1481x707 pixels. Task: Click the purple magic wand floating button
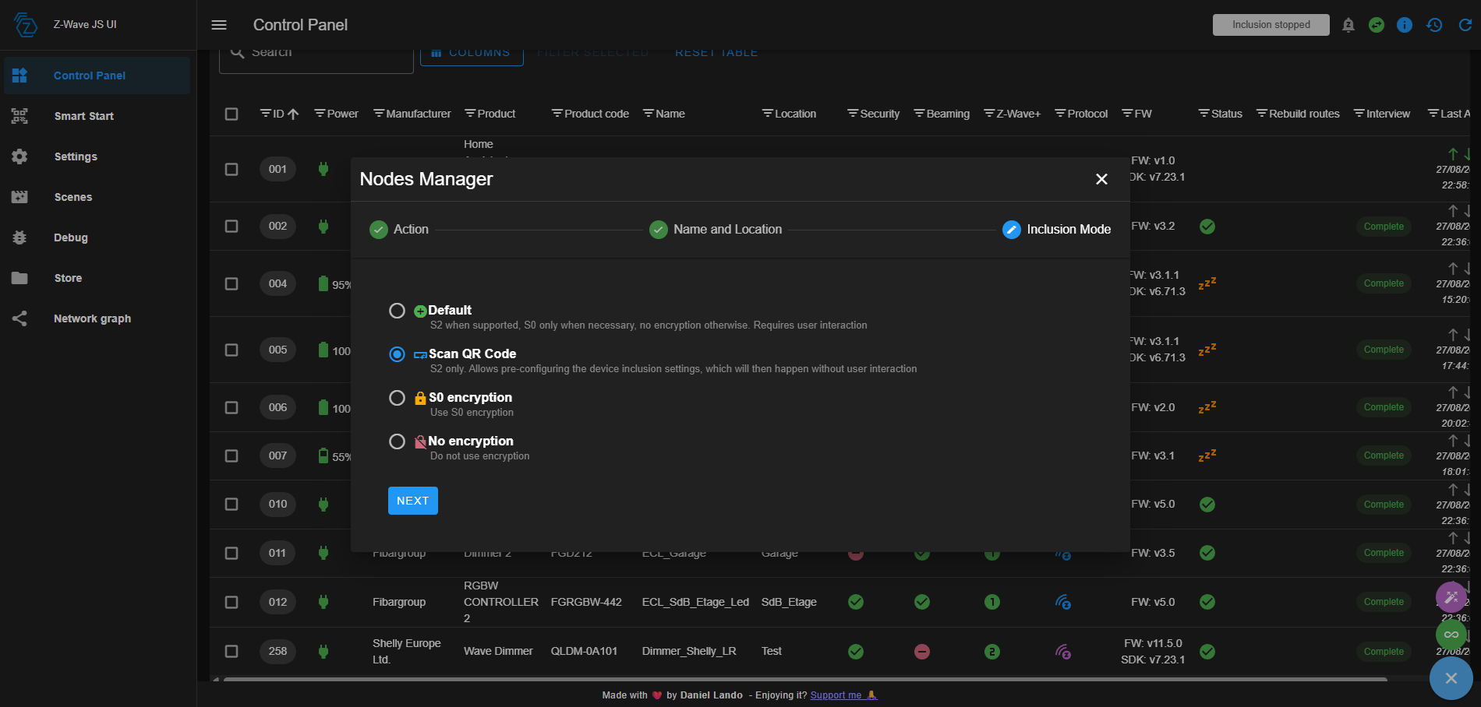point(1451,597)
